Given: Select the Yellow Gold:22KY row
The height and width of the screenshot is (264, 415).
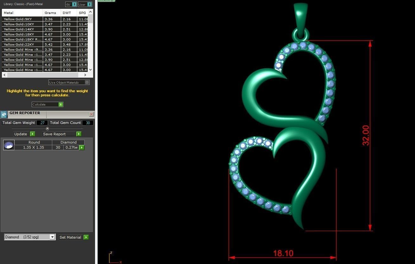Looking at the screenshot, I should 45,44.
